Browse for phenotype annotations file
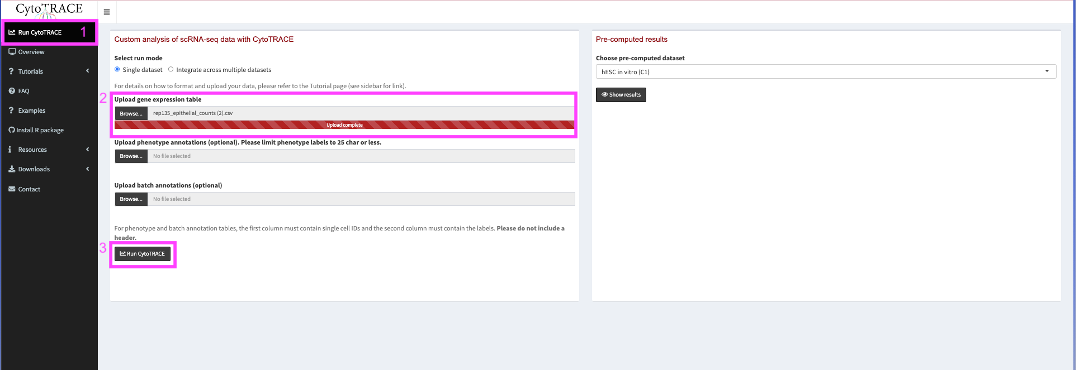The height and width of the screenshot is (370, 1089). (131, 156)
